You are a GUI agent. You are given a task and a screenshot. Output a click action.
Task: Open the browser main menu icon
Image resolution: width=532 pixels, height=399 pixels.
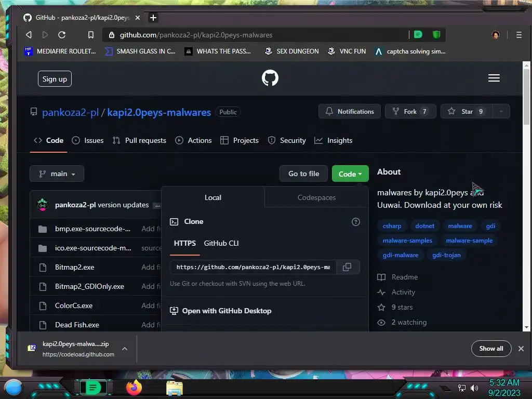tap(519, 35)
